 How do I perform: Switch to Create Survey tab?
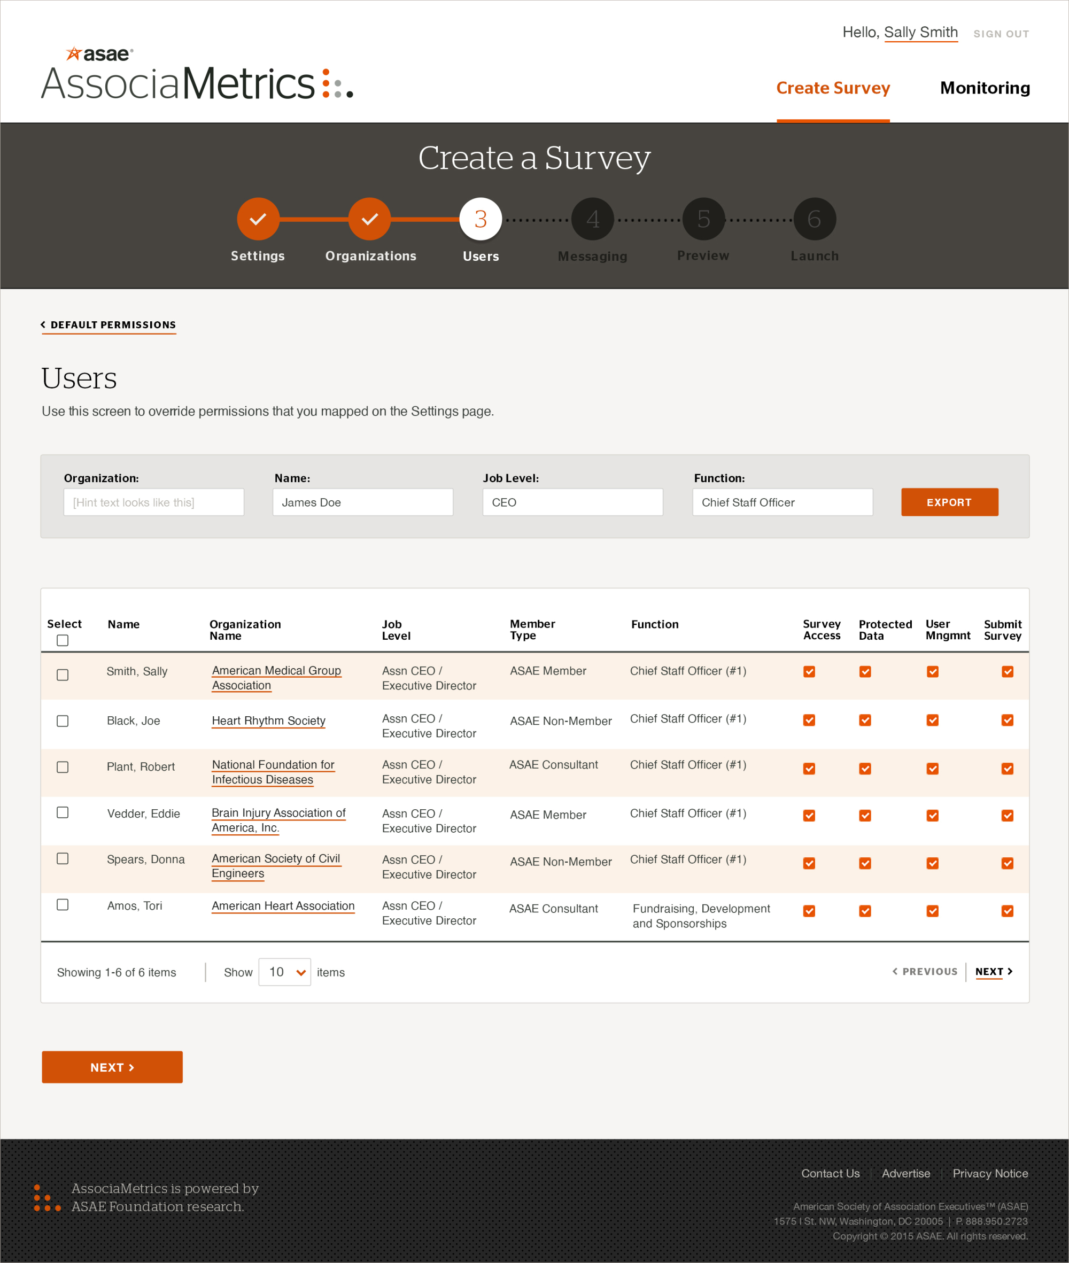click(833, 89)
